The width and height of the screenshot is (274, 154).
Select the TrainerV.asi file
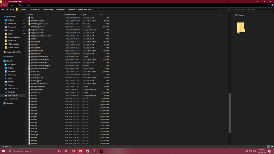click(35, 93)
